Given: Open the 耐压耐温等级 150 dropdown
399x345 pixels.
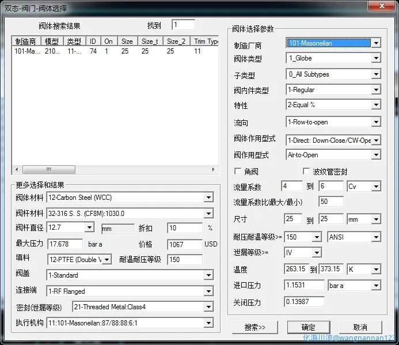Looking at the screenshot, I should point(317,237).
